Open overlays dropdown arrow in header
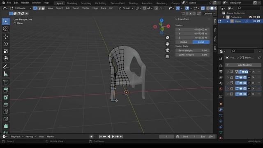The height and width of the screenshot is (148, 263). (x=191, y=8)
